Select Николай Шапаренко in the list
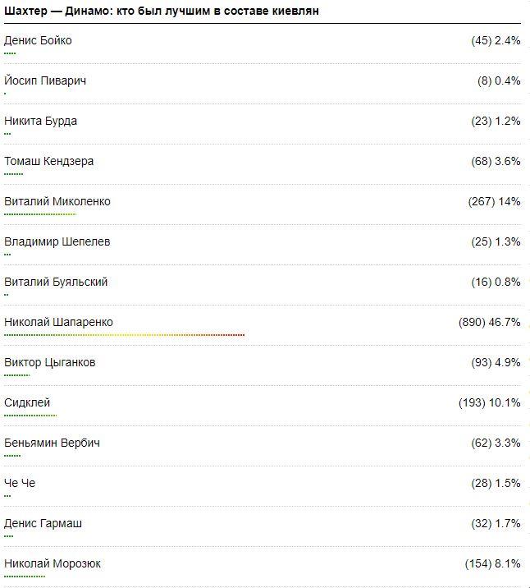Screen dimensions: 530x588 click(59, 322)
